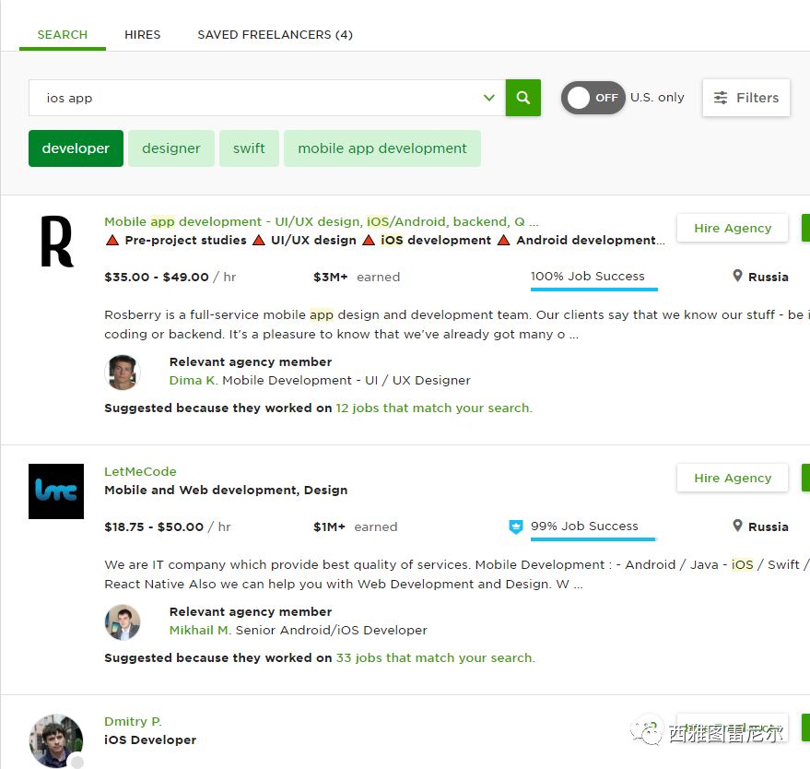Click Hire Agency for LetMeCode
The height and width of the screenshot is (769, 810).
733,478
